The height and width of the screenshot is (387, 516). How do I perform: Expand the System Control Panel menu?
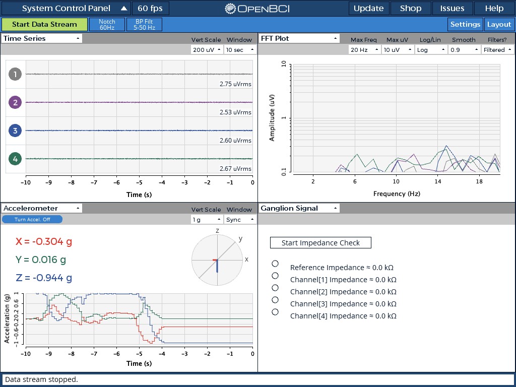66,9
